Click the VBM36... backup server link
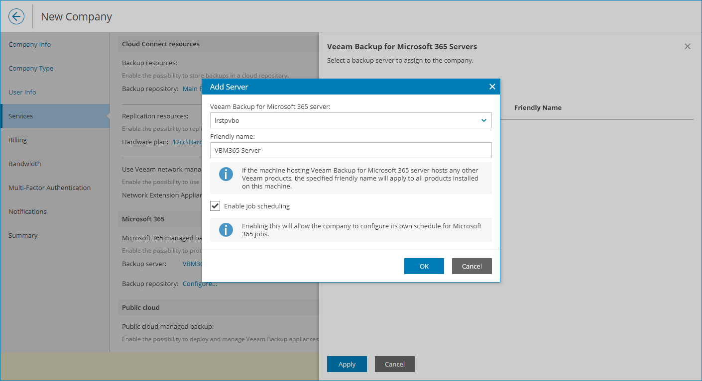The image size is (702, 381). pyautogui.click(x=192, y=264)
